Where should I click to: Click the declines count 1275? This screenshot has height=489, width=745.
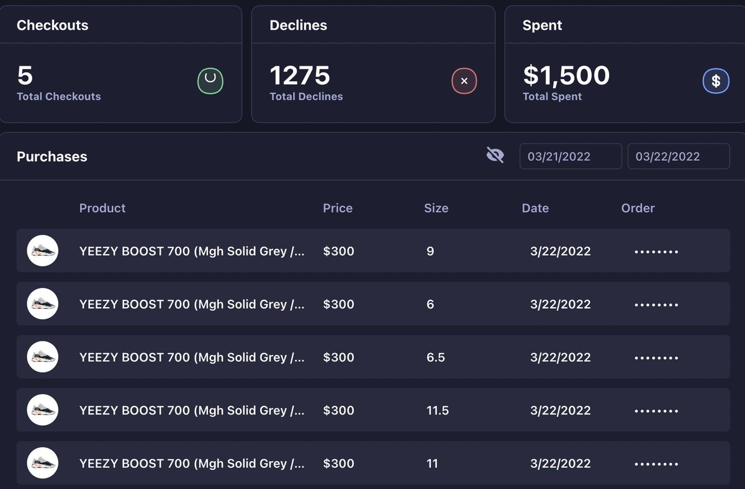[300, 75]
